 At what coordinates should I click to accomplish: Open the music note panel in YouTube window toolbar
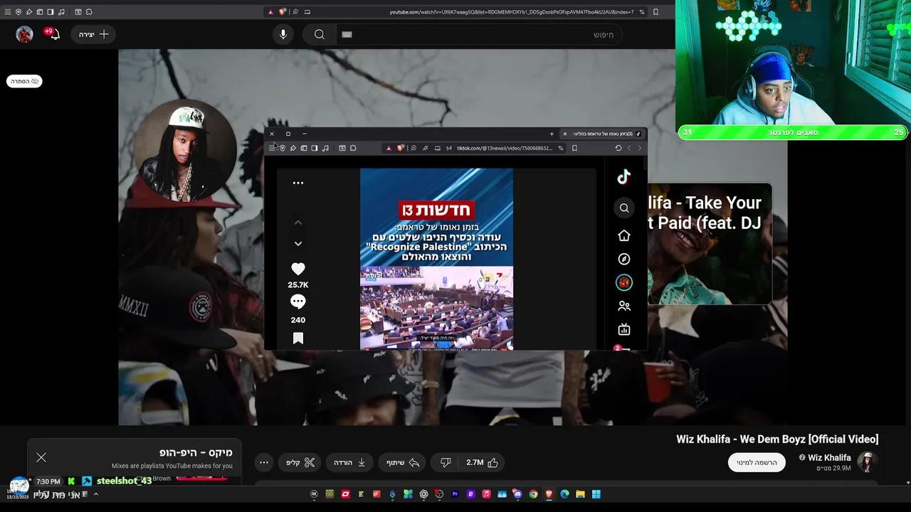click(61, 11)
